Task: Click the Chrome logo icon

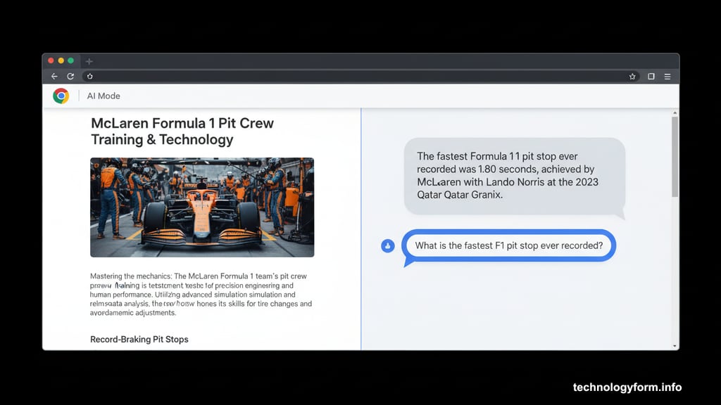Action: point(61,96)
